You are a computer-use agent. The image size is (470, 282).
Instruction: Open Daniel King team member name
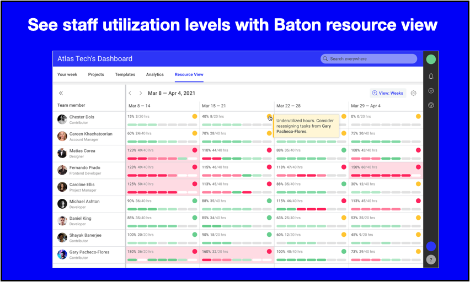[81, 218]
